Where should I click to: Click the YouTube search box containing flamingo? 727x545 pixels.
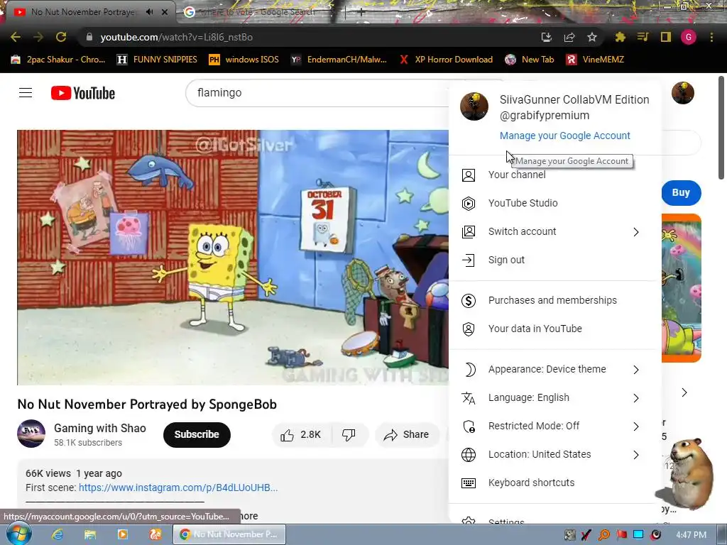[x=317, y=93]
